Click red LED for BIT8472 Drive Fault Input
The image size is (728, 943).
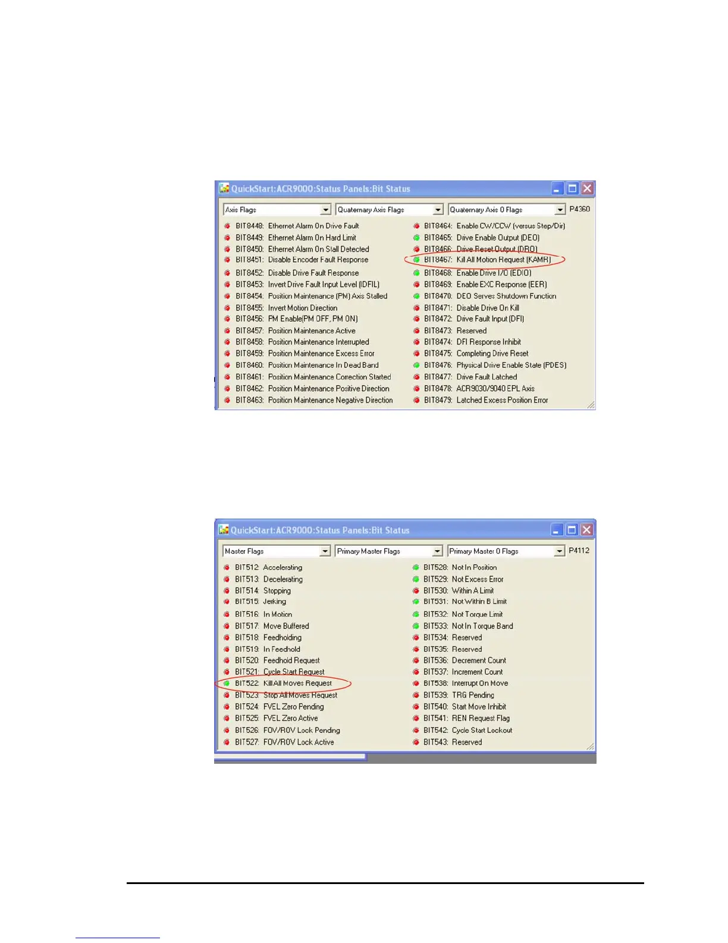[416, 319]
